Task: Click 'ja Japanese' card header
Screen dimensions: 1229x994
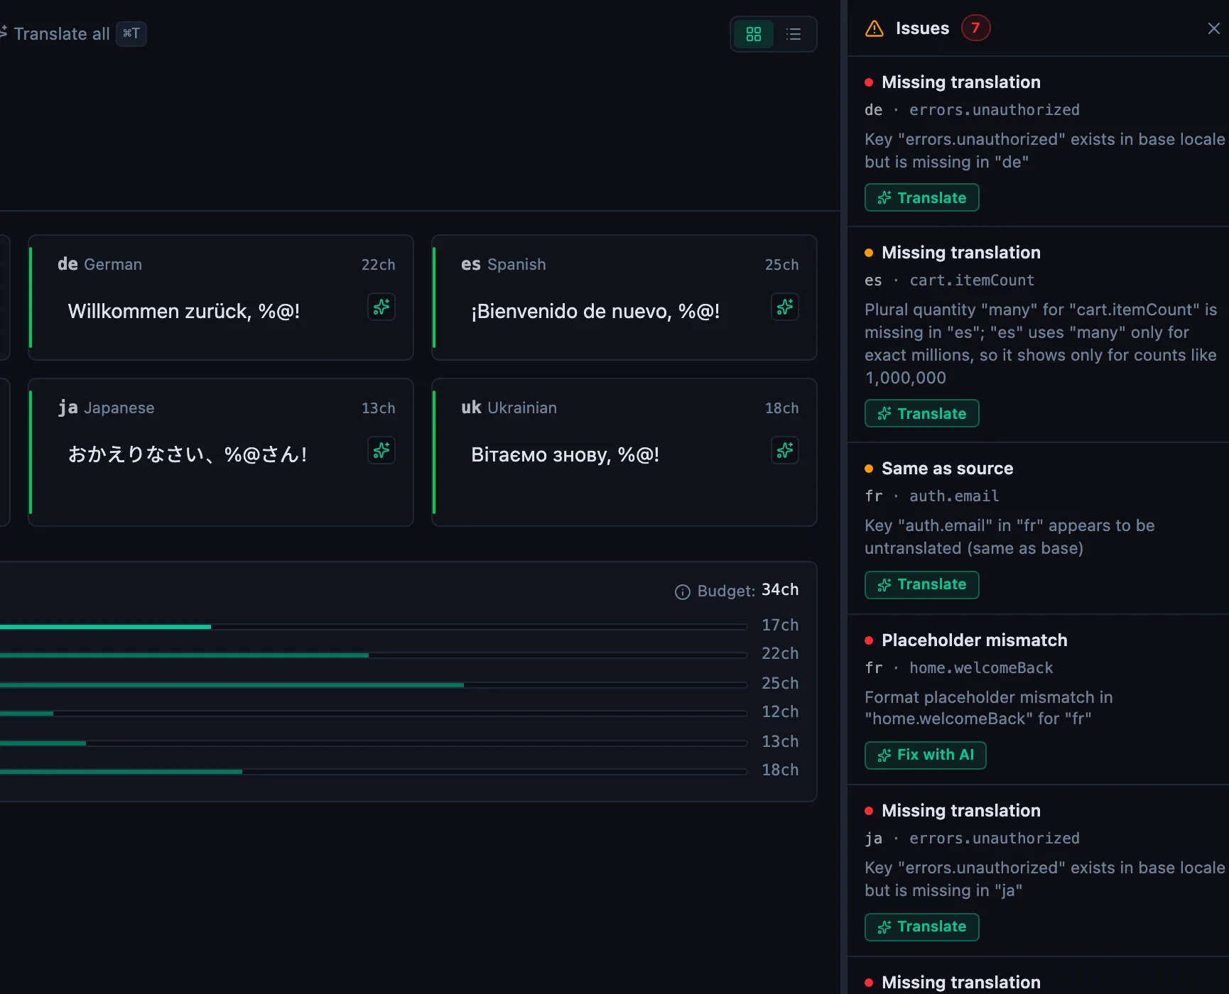Action: click(106, 408)
